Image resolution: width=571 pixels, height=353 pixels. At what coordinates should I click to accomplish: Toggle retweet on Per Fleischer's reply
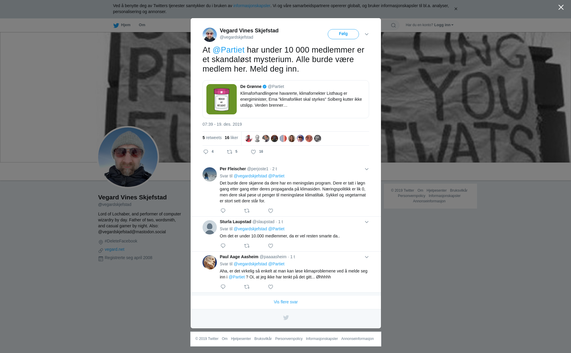[247, 211]
